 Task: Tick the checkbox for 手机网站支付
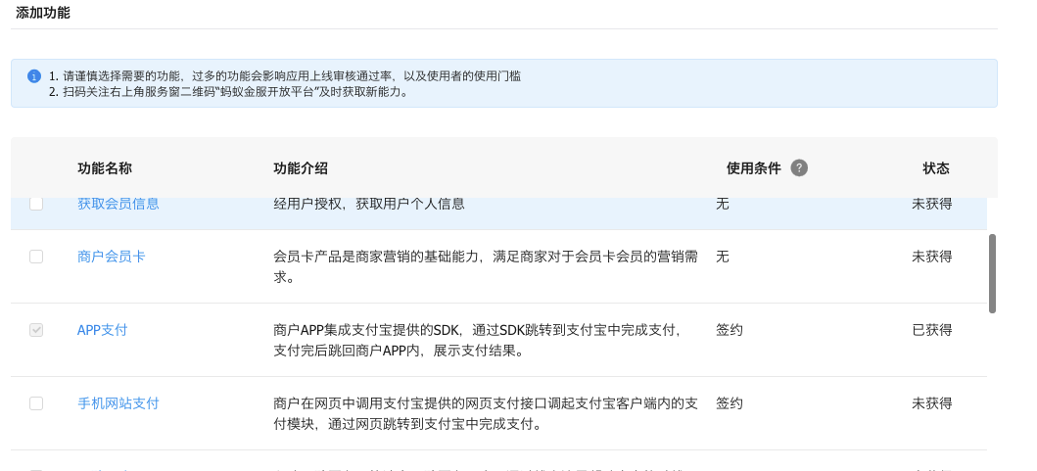coord(36,403)
